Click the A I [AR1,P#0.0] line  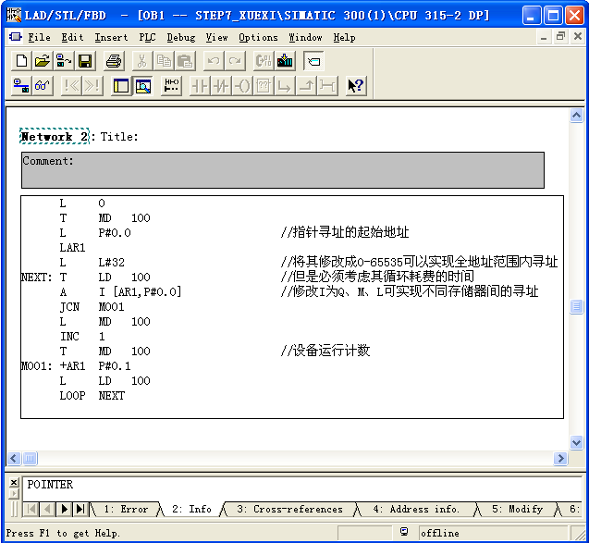(120, 292)
